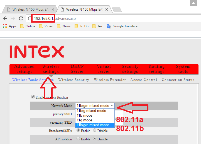Open the Wireless settings menu
201x144 pixels.
(51, 69)
